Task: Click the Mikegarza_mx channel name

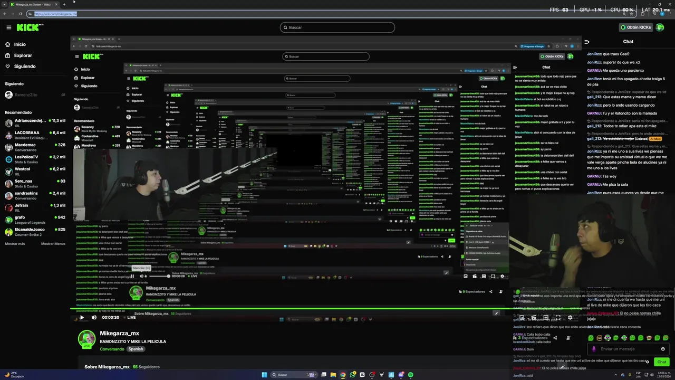Action: 120,333
